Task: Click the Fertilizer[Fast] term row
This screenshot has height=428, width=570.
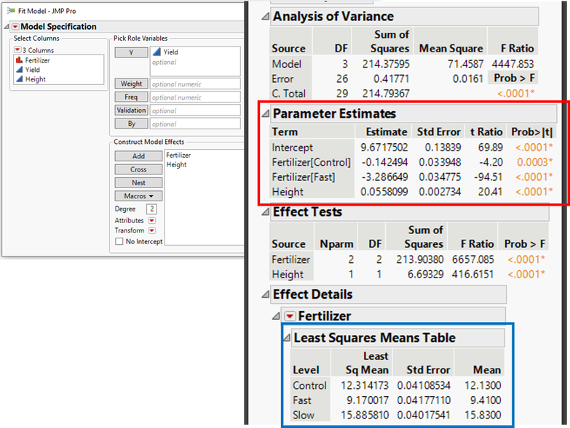Action: click(x=412, y=177)
